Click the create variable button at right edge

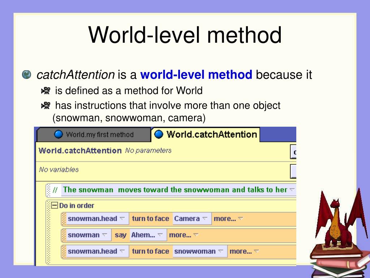tap(293, 171)
